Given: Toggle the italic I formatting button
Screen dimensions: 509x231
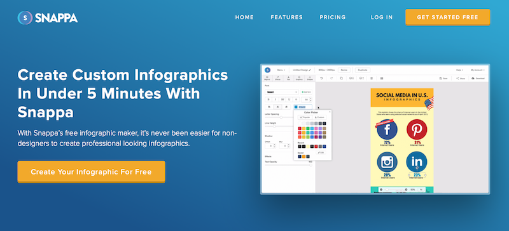Looking at the screenshot, I should (276, 100).
